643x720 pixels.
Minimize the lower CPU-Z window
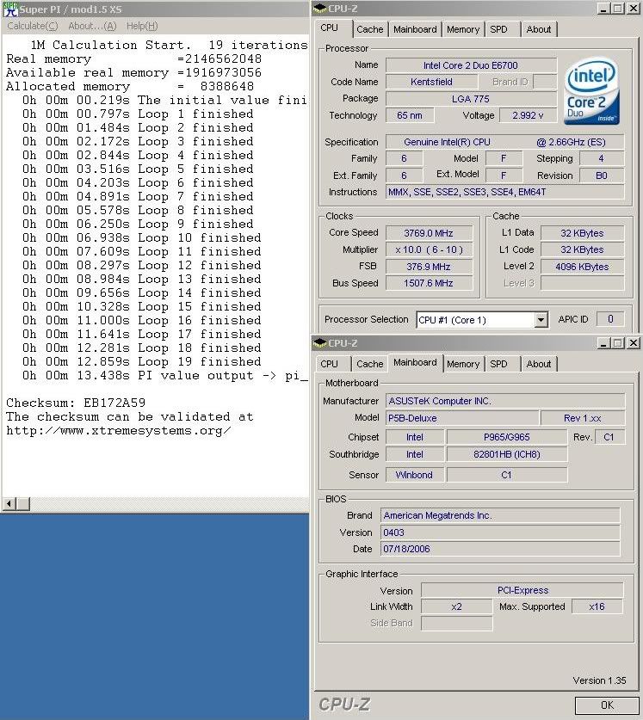point(603,343)
